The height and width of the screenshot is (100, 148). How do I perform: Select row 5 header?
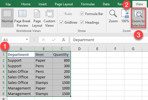[x=4, y=77]
